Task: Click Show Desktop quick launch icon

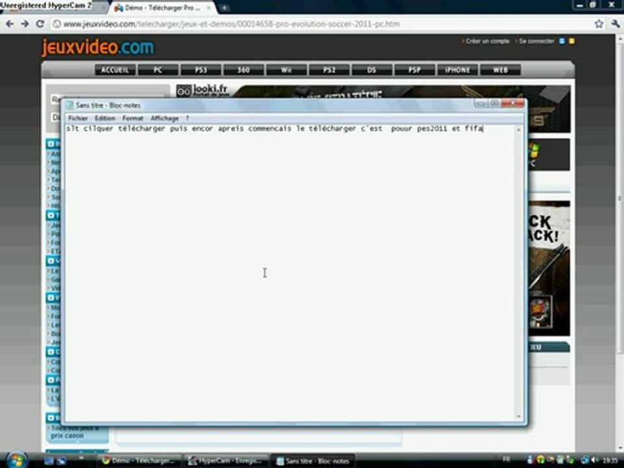Action: [49, 461]
